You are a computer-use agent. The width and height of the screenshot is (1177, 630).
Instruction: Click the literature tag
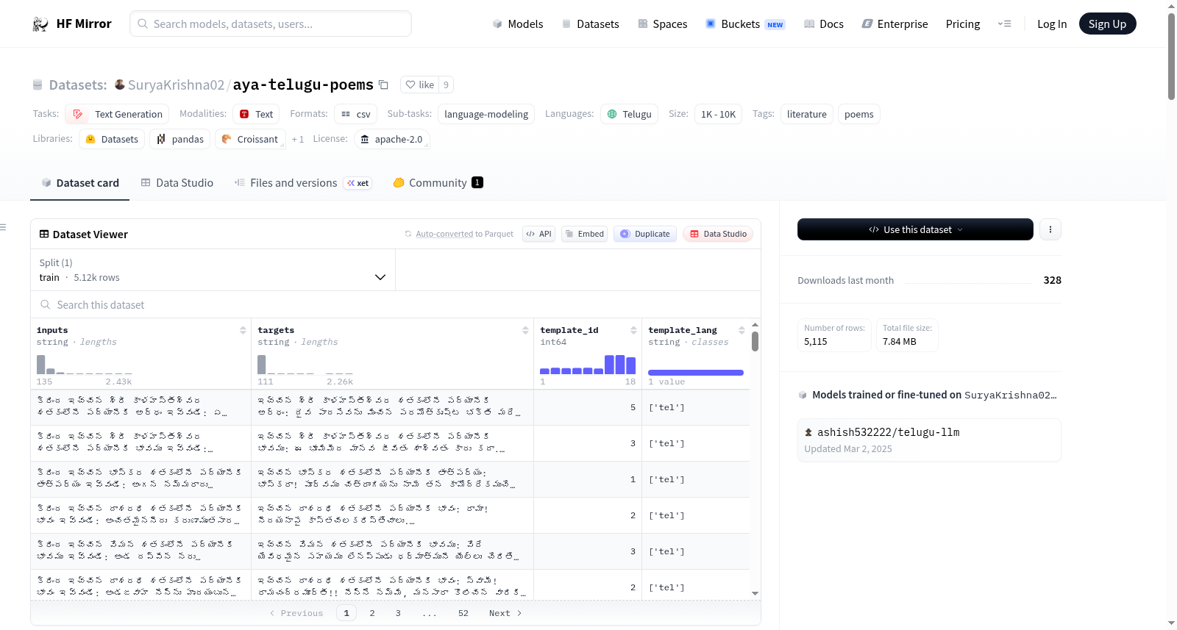click(807, 114)
